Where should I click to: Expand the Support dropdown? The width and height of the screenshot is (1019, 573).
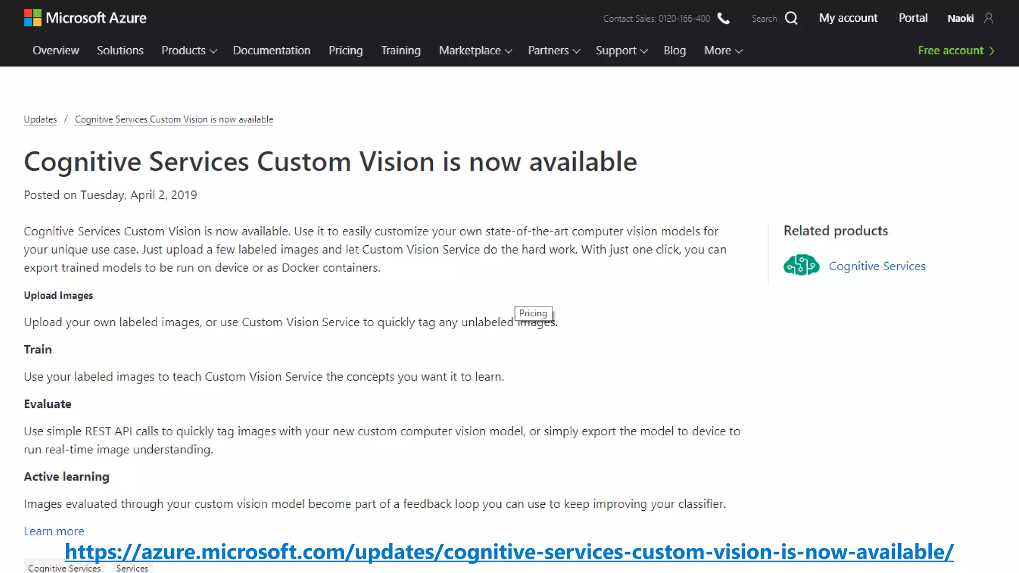click(x=621, y=51)
